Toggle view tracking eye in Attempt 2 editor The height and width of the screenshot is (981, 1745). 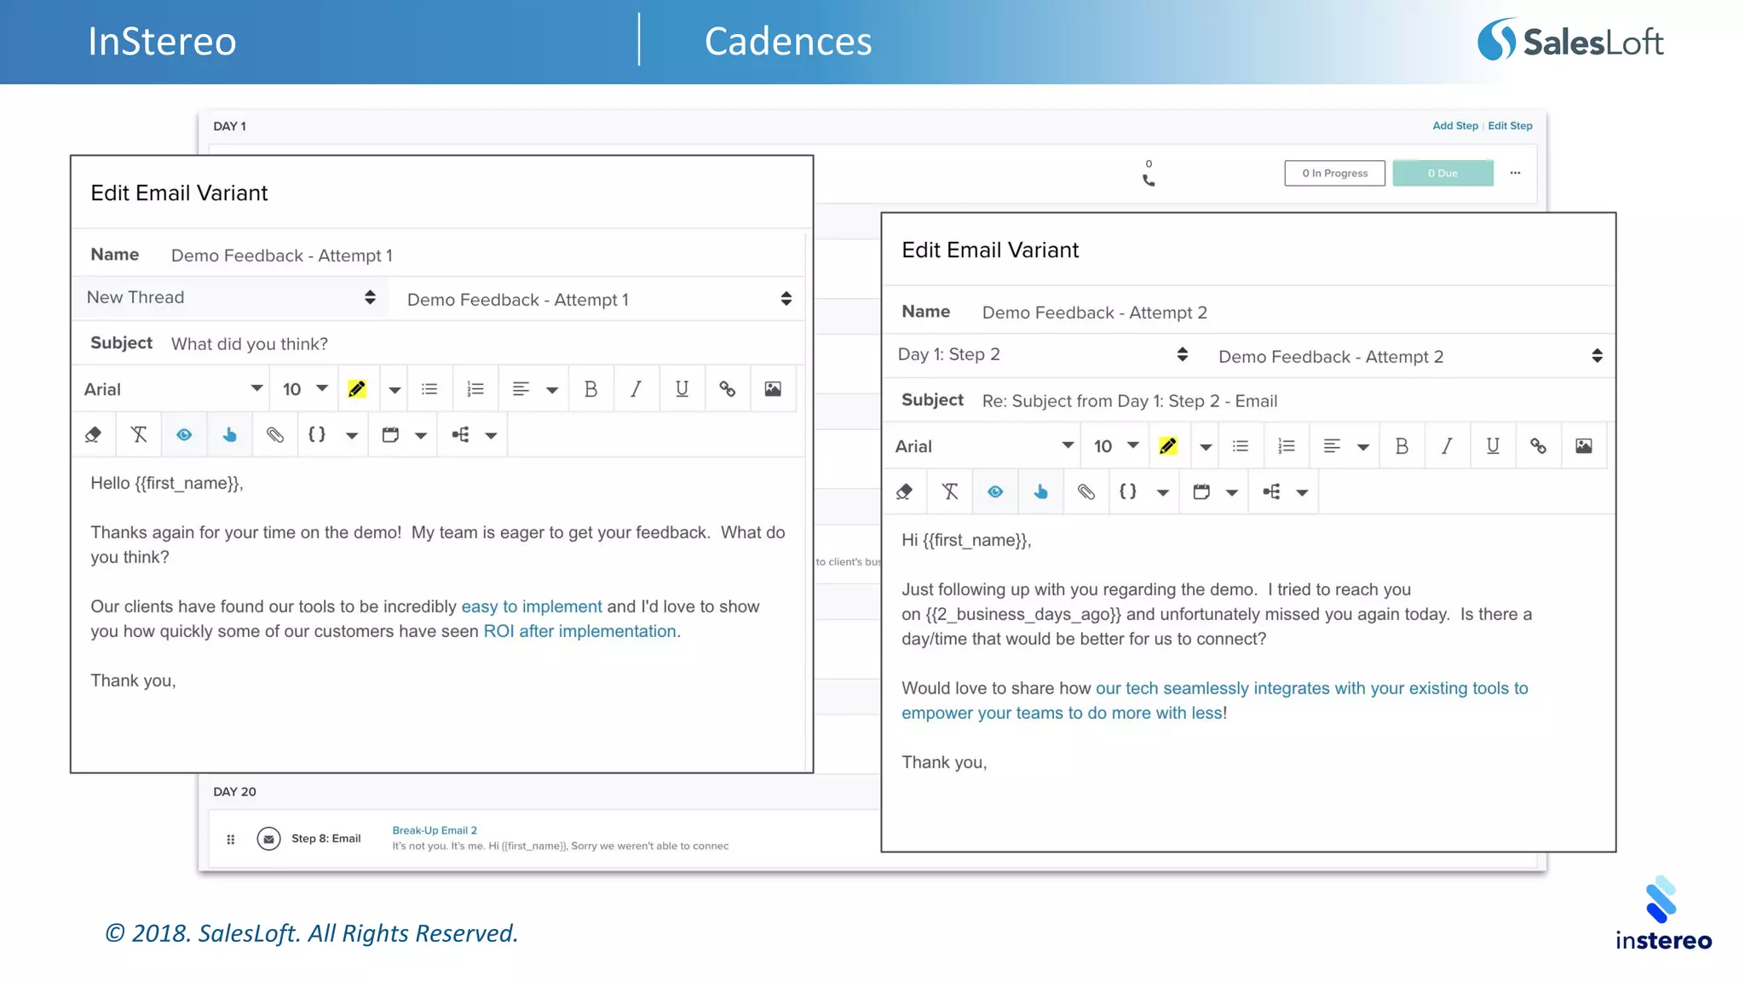tap(995, 492)
